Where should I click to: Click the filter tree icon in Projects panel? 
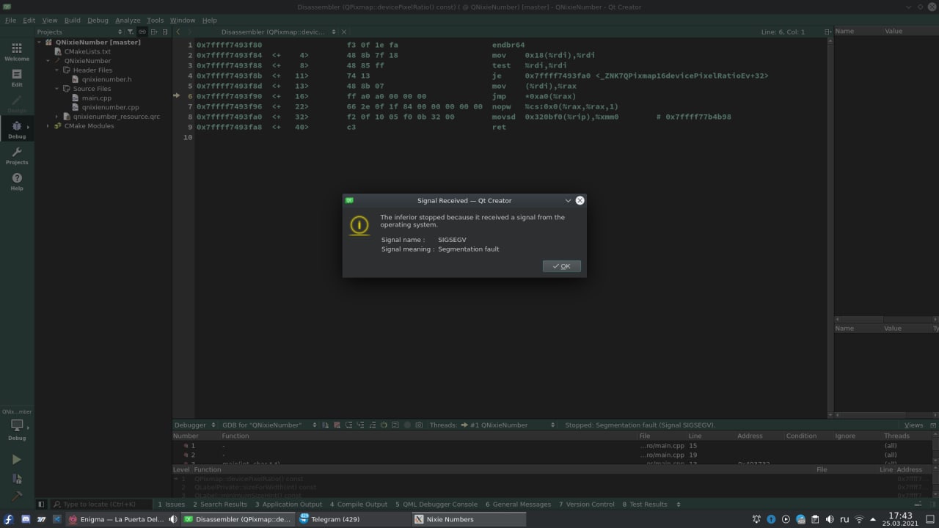[x=131, y=32]
